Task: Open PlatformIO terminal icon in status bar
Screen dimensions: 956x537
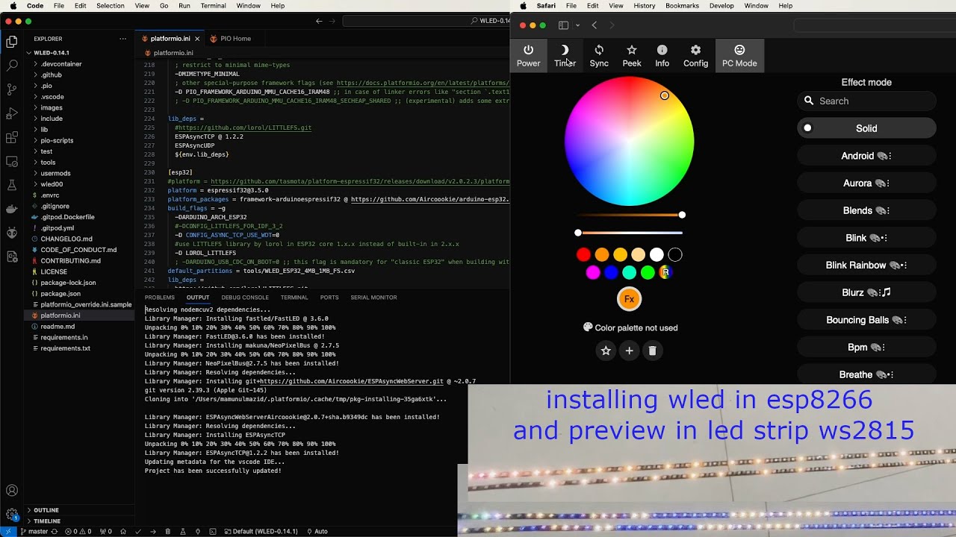Action: click(213, 532)
